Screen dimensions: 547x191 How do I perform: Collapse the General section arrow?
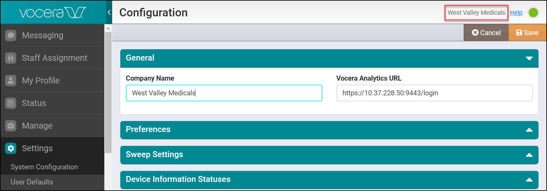click(529, 58)
